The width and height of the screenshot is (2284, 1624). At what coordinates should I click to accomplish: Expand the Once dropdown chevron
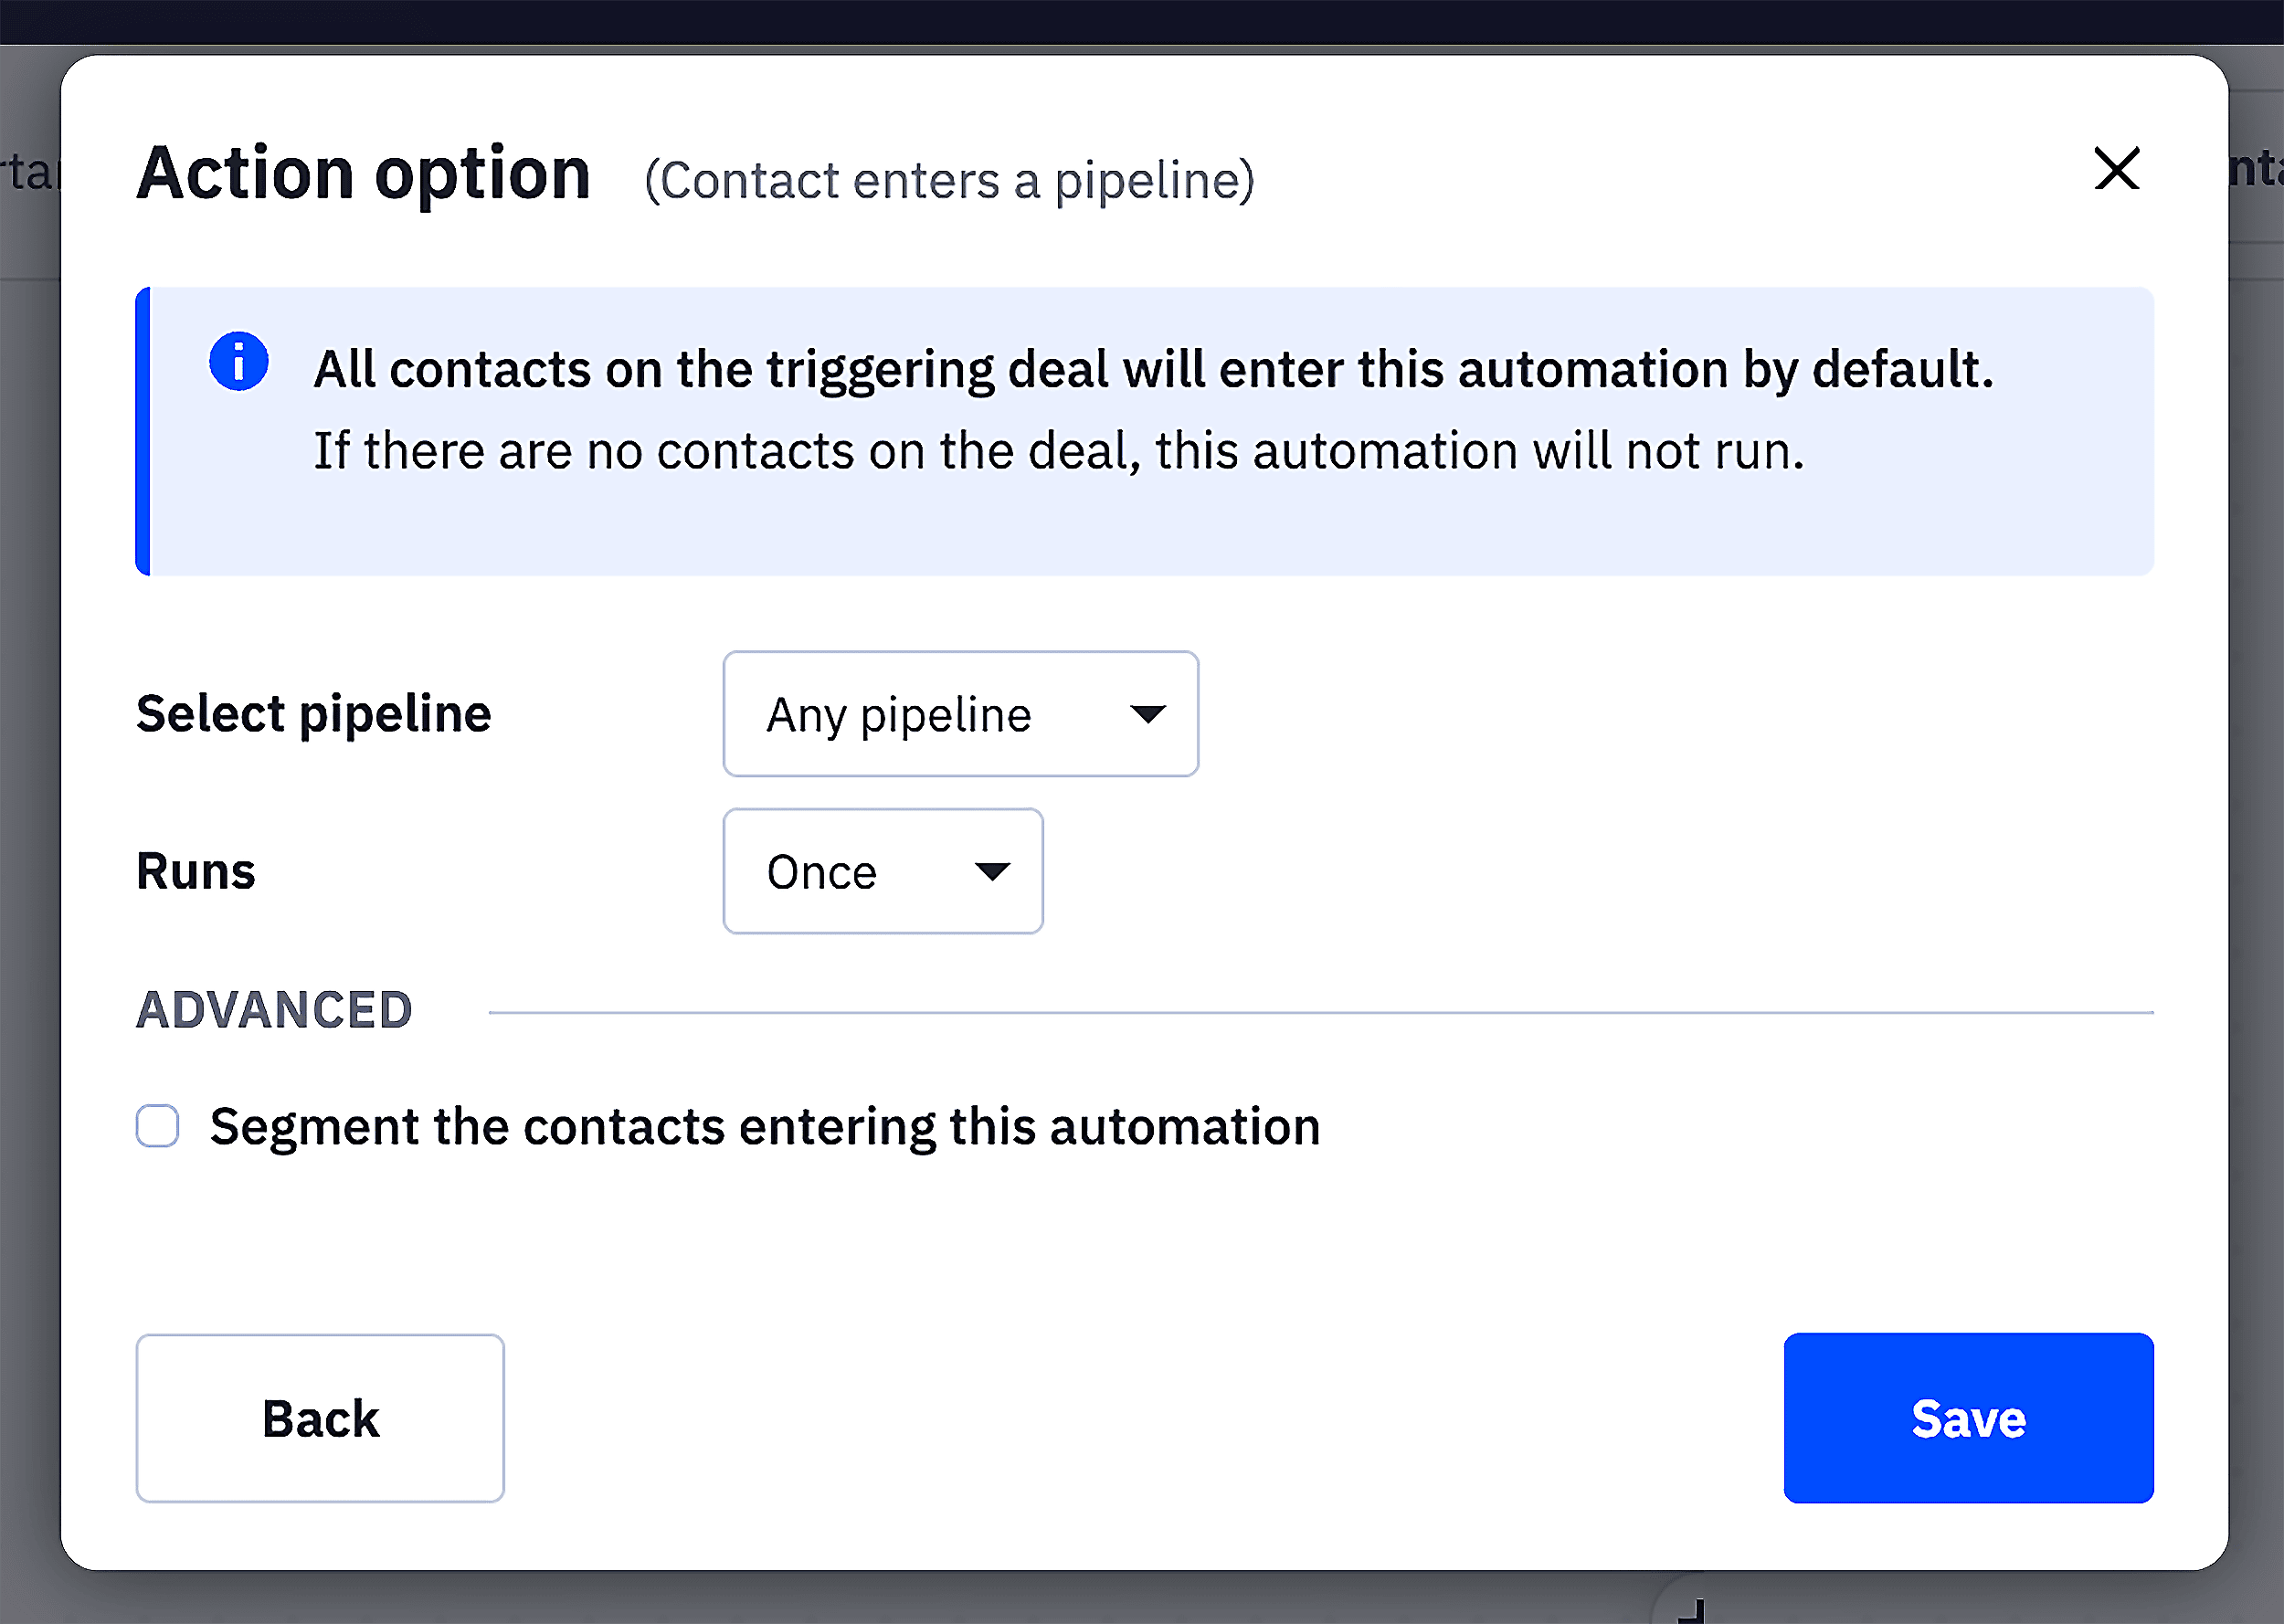pyautogui.click(x=992, y=871)
